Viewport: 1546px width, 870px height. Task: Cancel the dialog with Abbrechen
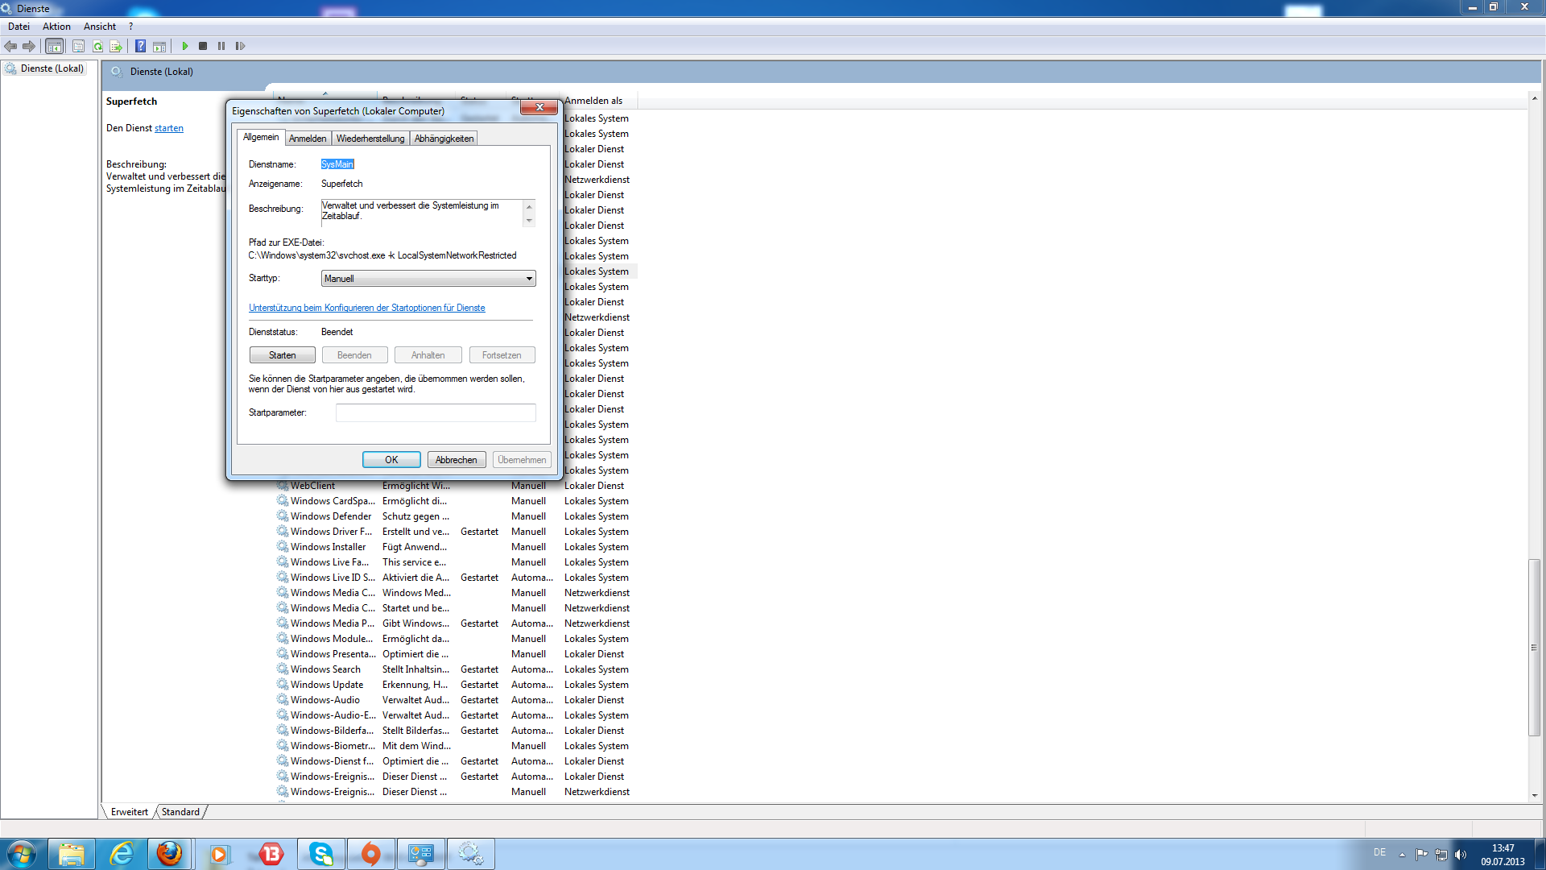(457, 460)
